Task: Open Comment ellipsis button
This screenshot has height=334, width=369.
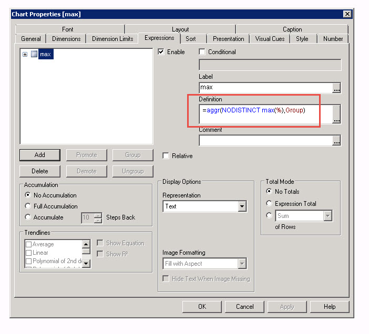Action: [x=336, y=141]
